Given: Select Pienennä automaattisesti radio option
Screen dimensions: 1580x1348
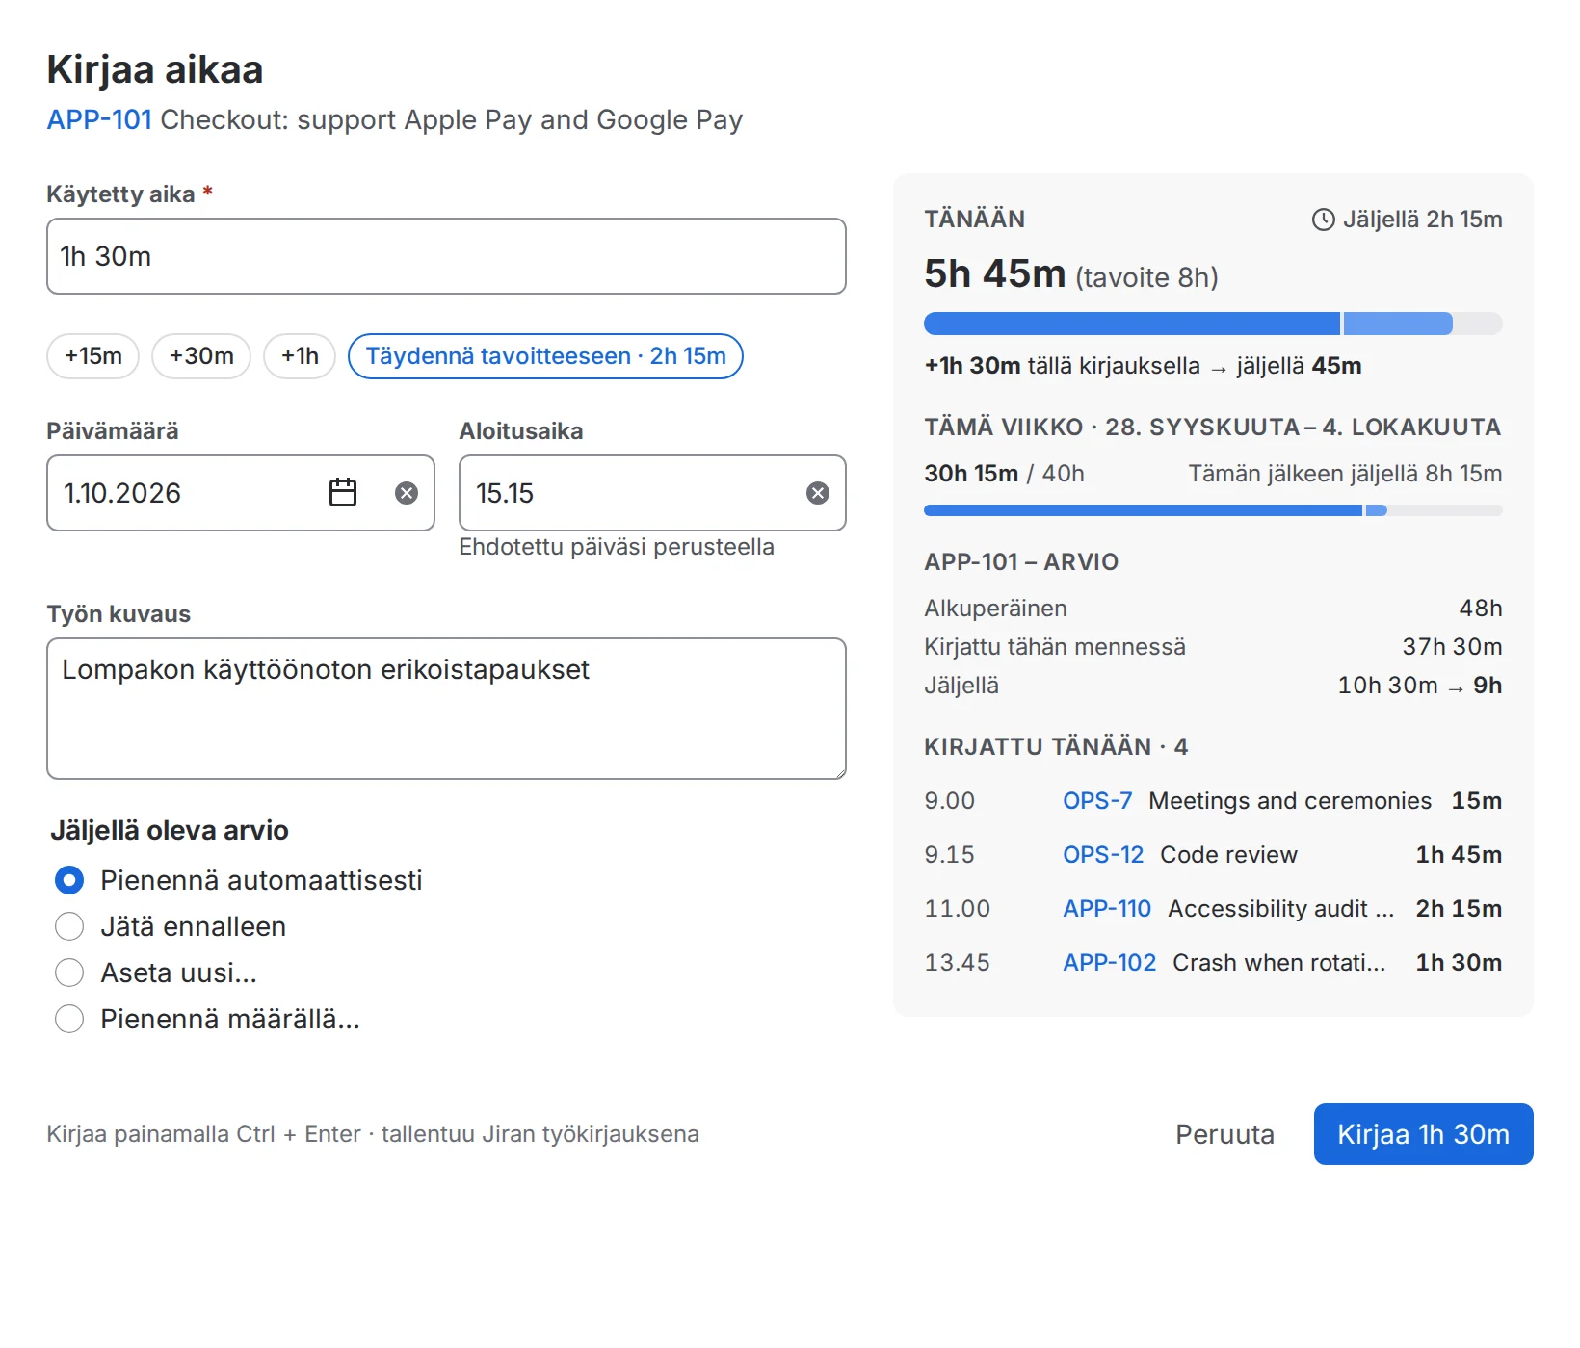Looking at the screenshot, I should click(69, 880).
